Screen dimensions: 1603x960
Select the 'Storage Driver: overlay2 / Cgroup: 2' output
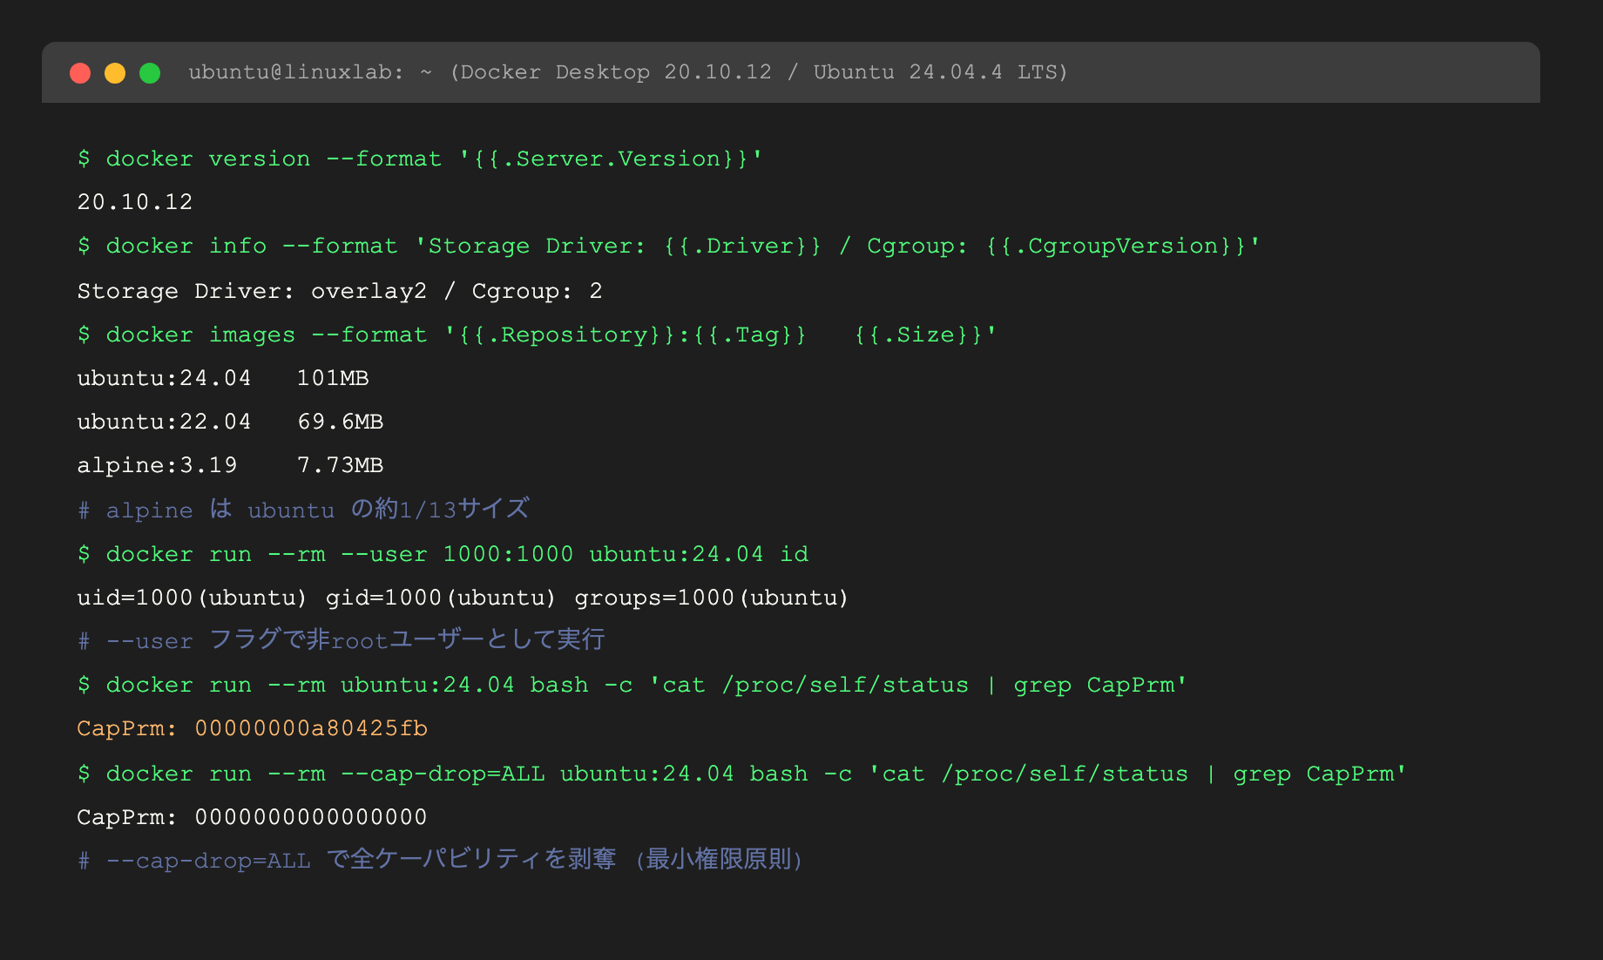(340, 291)
